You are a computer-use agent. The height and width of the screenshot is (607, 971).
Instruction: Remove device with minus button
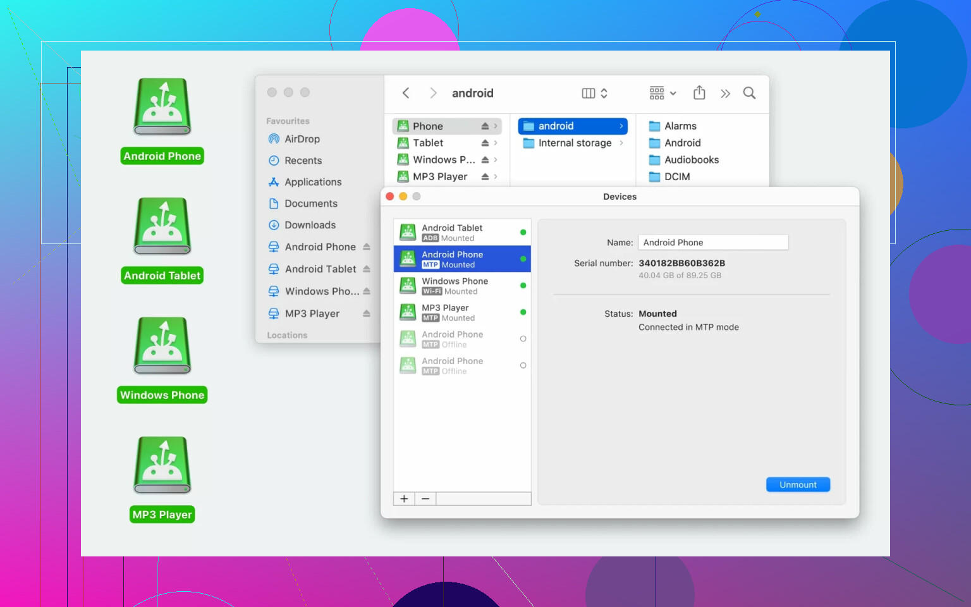425,499
